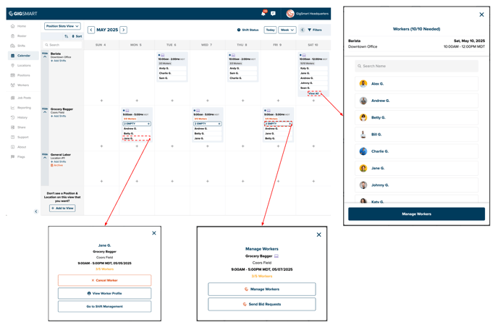Click the Flags sidebar icon

coord(13,157)
